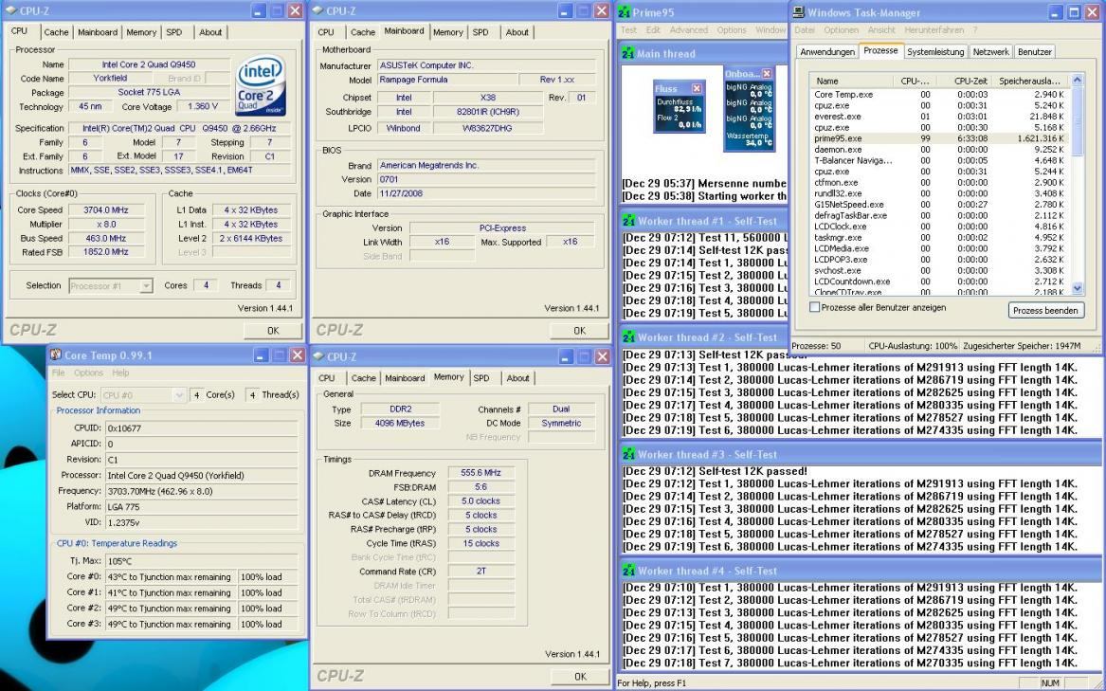The height and width of the screenshot is (691, 1106).
Task: Click CPU-Z Memory window title icon
Action: [x=318, y=356]
